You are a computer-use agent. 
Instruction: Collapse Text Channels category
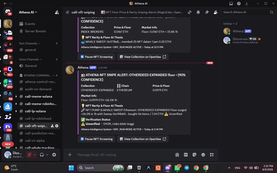tap(29, 44)
